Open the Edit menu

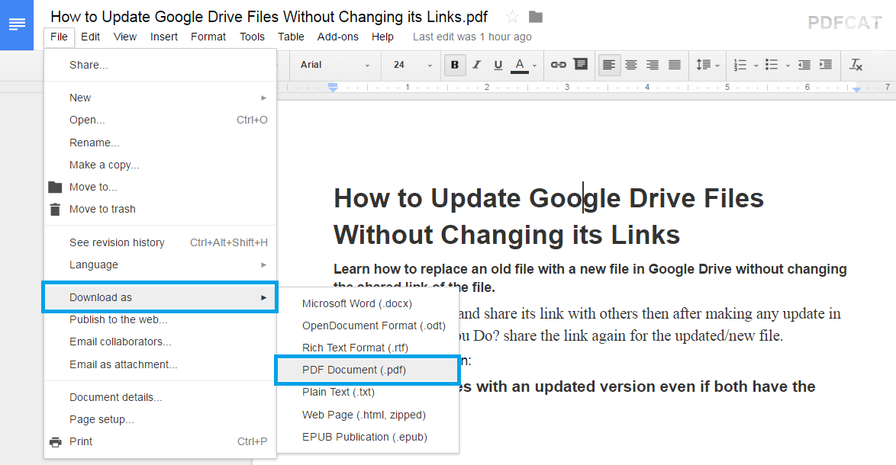pos(90,37)
